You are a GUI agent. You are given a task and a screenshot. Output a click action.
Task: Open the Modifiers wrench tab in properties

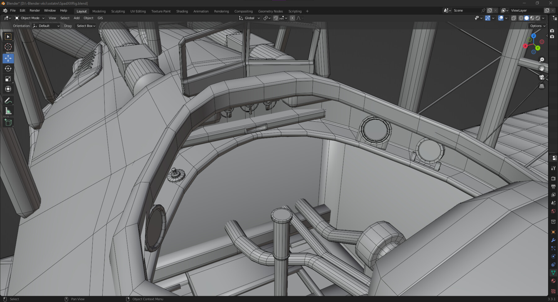(x=553, y=240)
